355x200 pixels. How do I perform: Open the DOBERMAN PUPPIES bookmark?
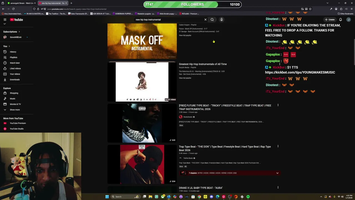tap(122, 14)
